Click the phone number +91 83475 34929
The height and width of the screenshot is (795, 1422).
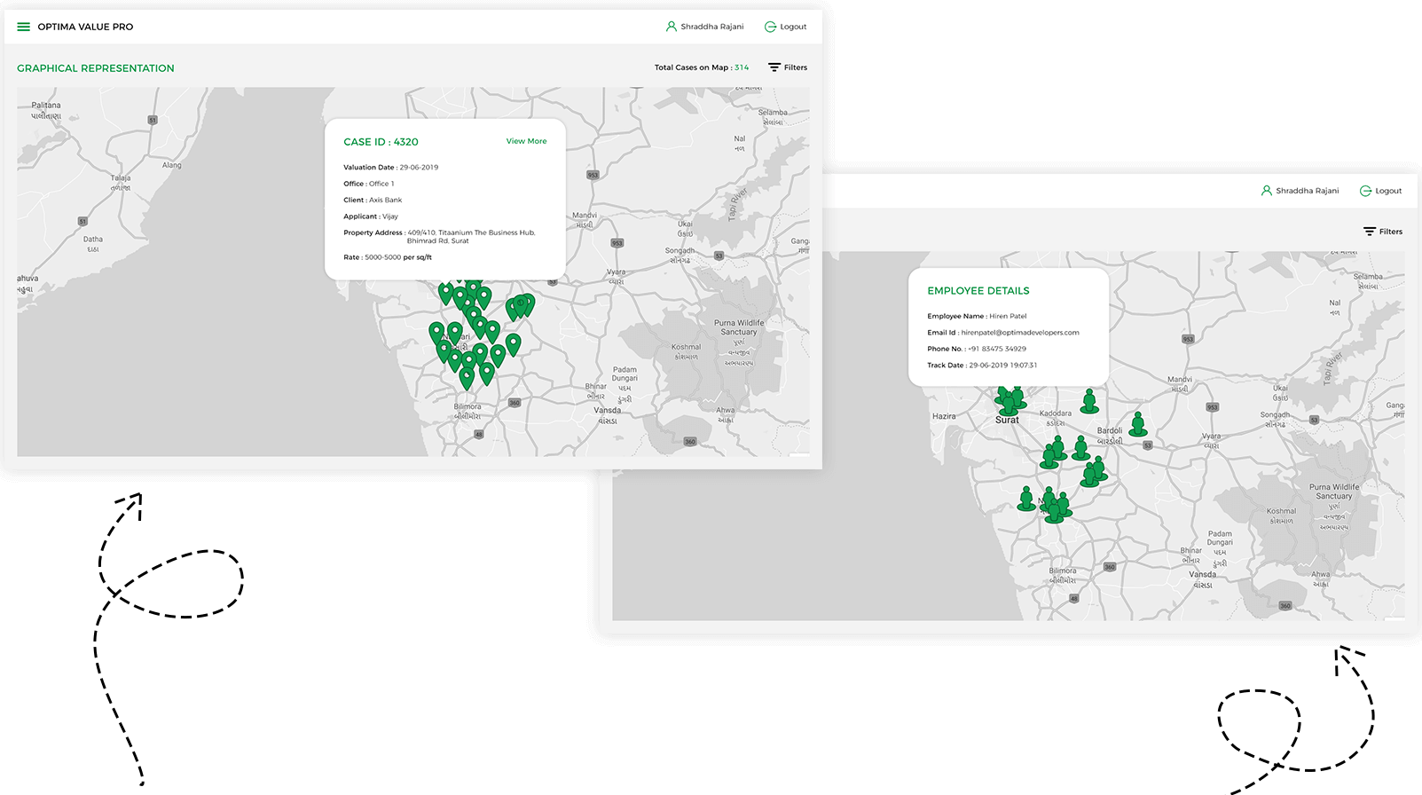(x=996, y=349)
